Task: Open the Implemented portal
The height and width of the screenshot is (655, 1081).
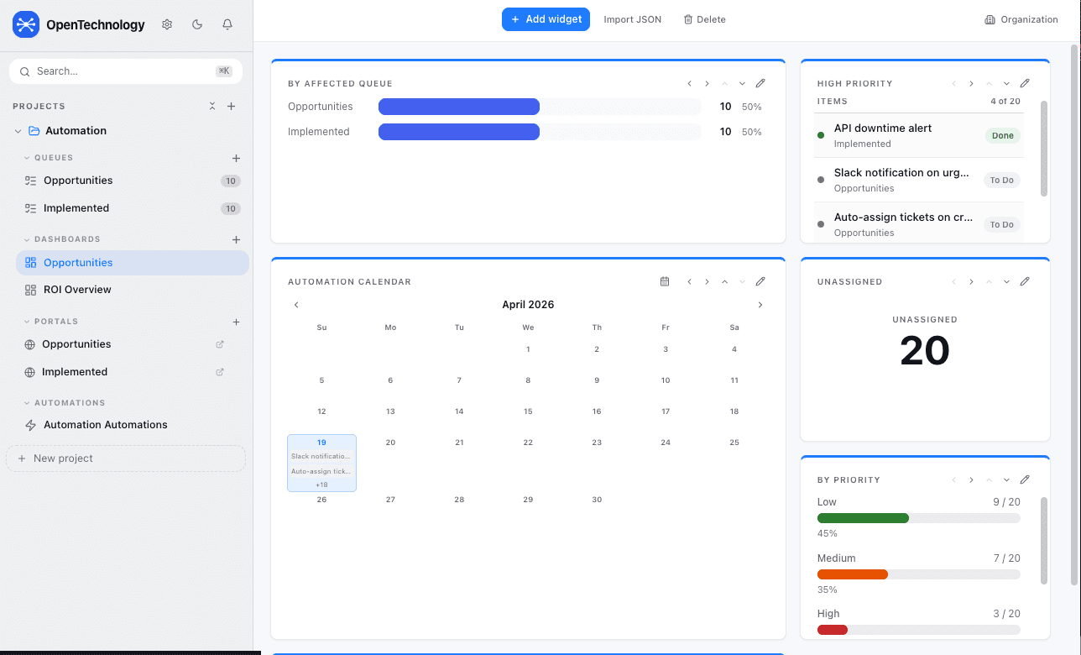Action: tap(75, 372)
